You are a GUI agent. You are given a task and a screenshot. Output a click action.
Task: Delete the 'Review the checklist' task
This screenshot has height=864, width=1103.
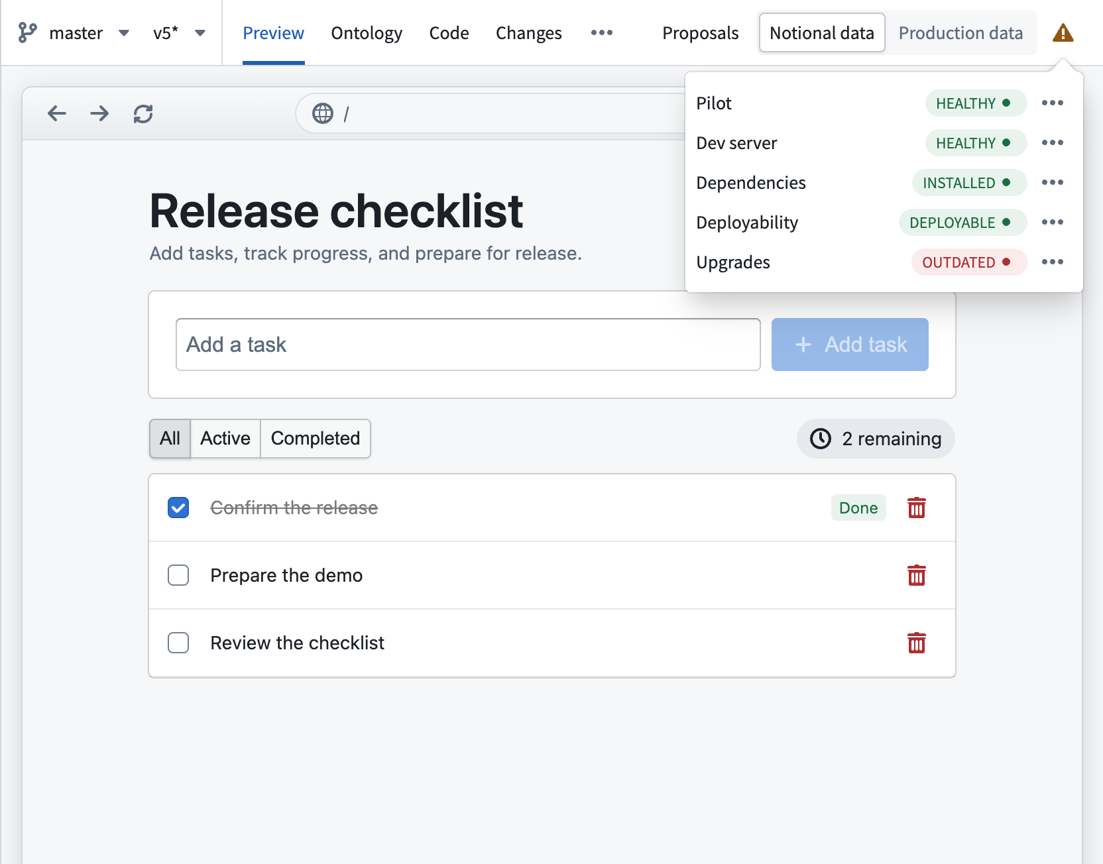tap(917, 643)
